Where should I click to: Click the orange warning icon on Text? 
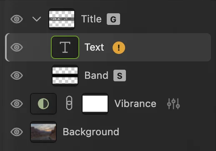click(x=119, y=48)
